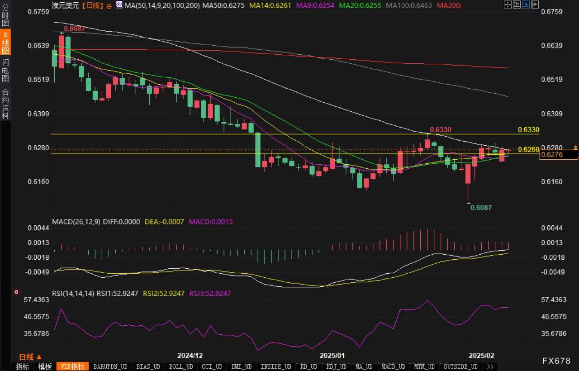The width and height of the screenshot is (579, 371).
Task: Click the MACD(26,12,9) indicator label
Action: point(76,222)
